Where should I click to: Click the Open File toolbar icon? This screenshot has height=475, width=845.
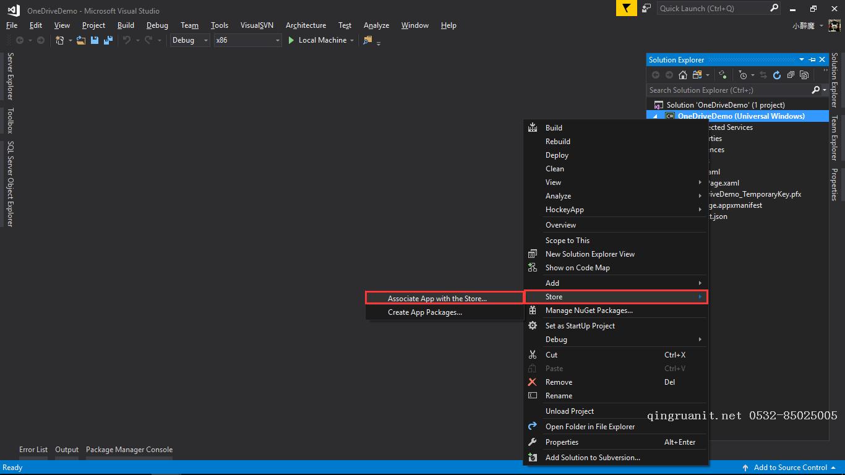click(x=81, y=40)
